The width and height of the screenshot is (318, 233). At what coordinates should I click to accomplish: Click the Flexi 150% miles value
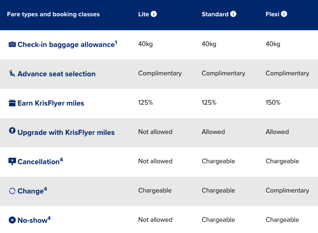pos(273,103)
